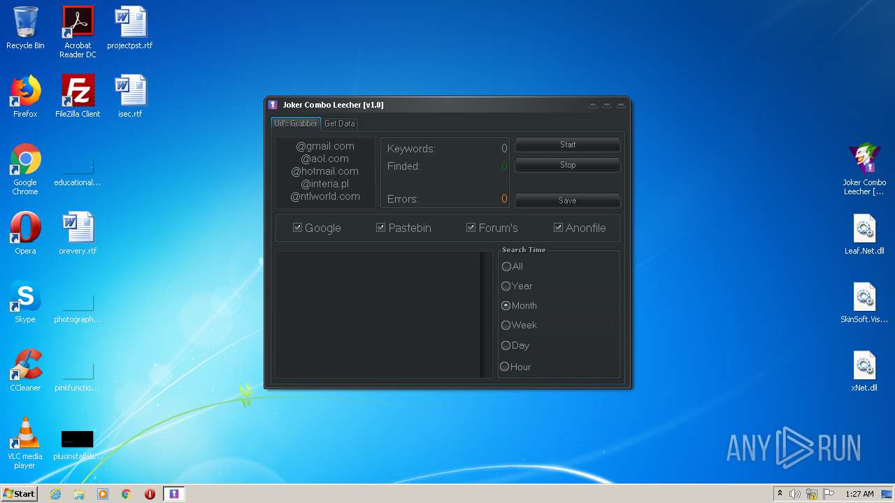Select the Leaf.Net.dll file
The image size is (895, 503).
[864, 233]
